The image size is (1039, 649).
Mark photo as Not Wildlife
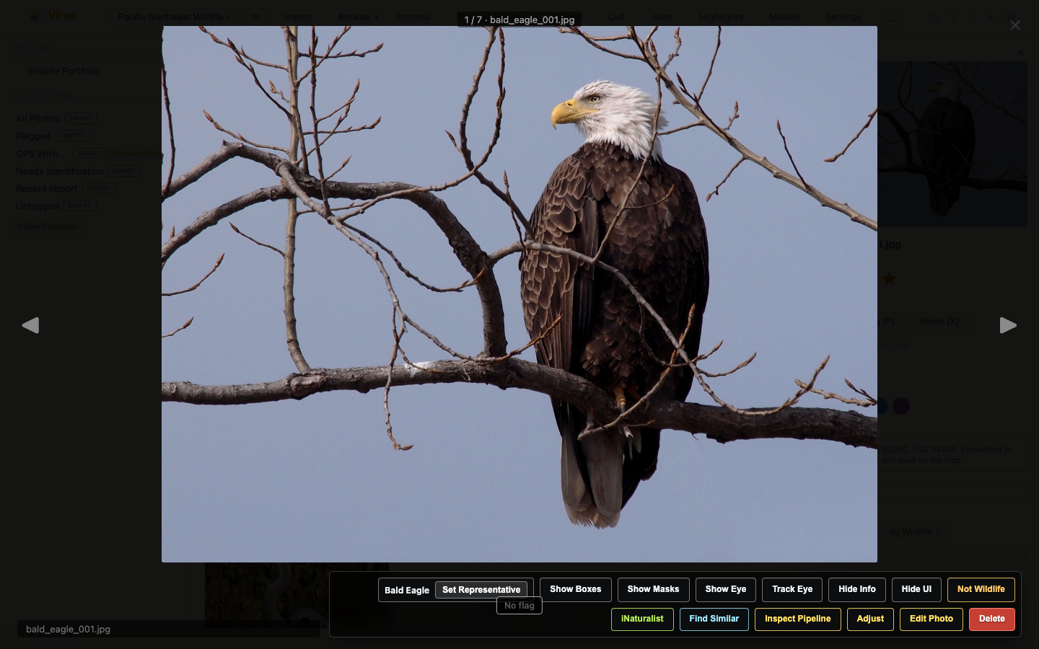[x=981, y=589]
